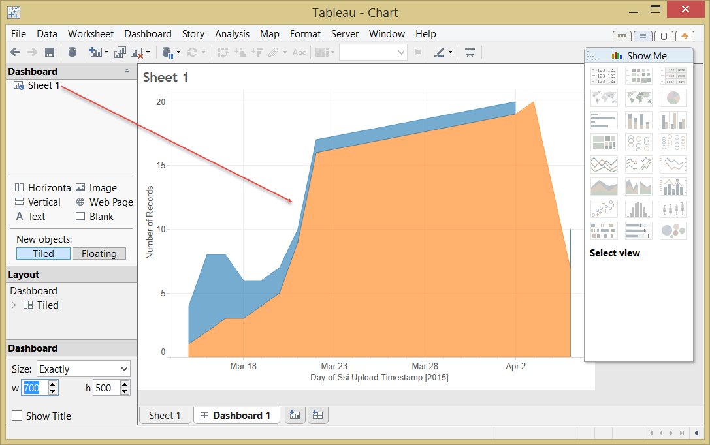Click the Connect to Data cylinder icon
Image resolution: width=710 pixels, height=445 pixels.
(72, 52)
